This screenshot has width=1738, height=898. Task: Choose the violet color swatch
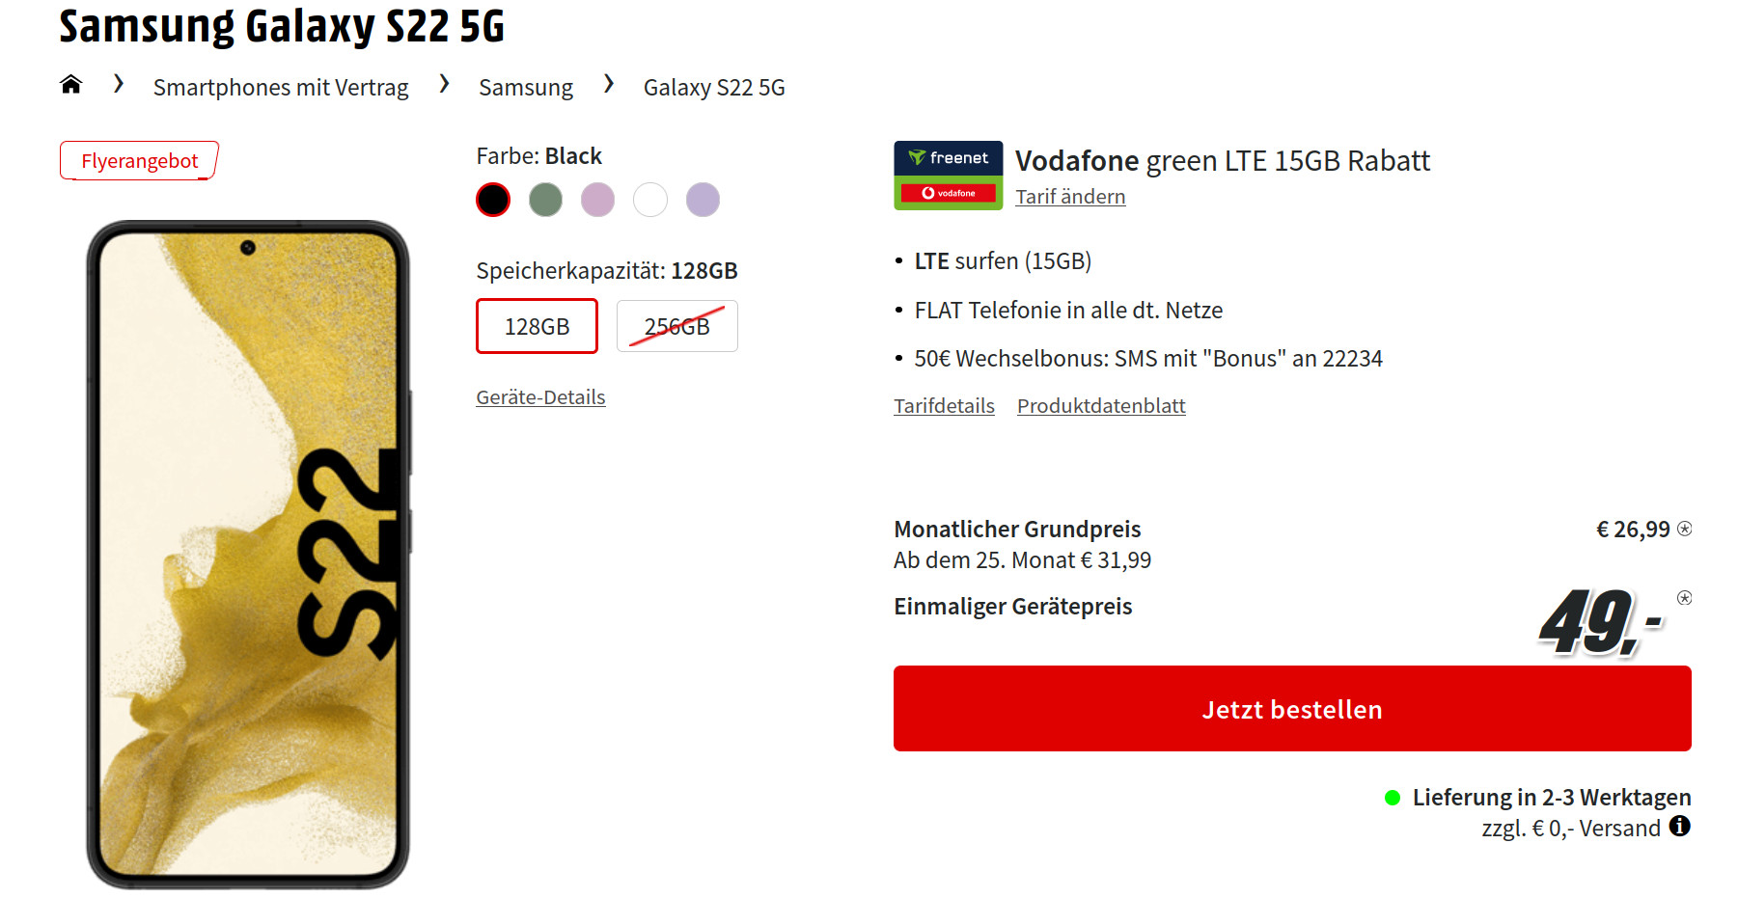click(x=703, y=200)
